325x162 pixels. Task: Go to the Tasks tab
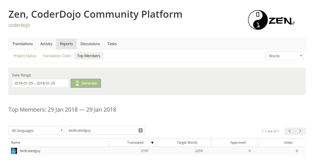point(112,44)
